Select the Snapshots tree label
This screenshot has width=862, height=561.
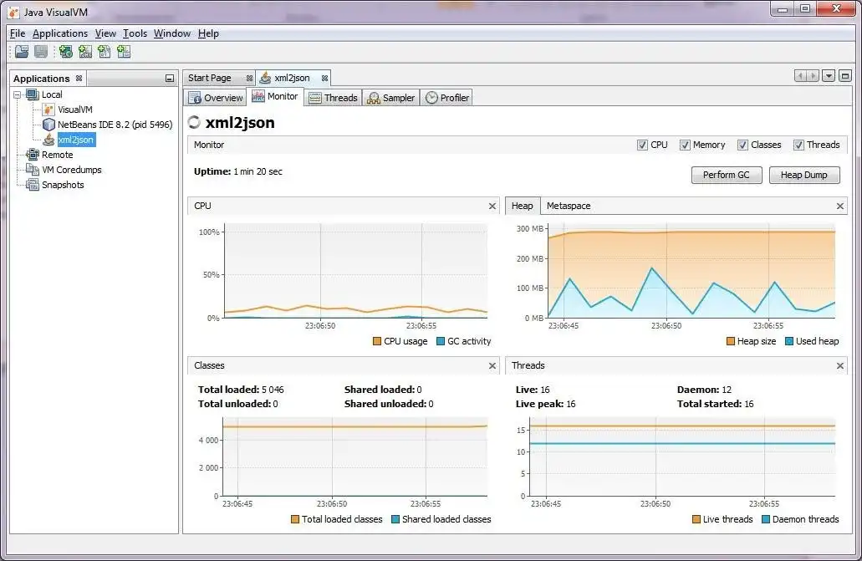pyautogui.click(x=63, y=185)
